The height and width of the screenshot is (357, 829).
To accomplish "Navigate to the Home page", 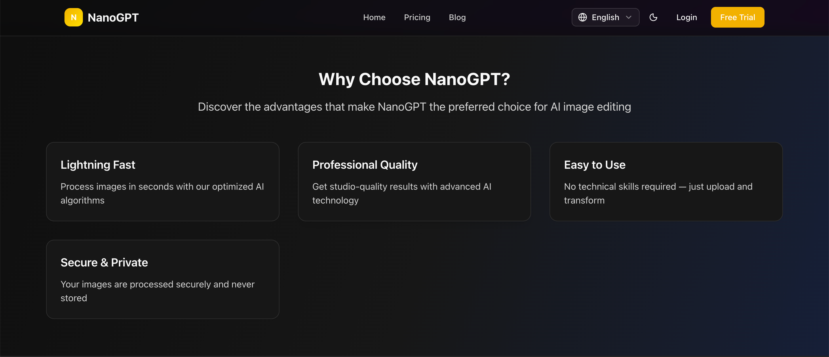I will pyautogui.click(x=374, y=17).
